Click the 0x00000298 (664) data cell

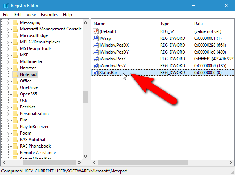click(210, 45)
